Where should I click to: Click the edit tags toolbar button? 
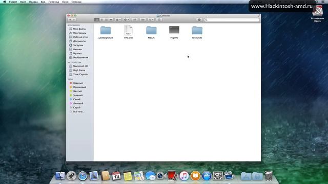coord(143,19)
